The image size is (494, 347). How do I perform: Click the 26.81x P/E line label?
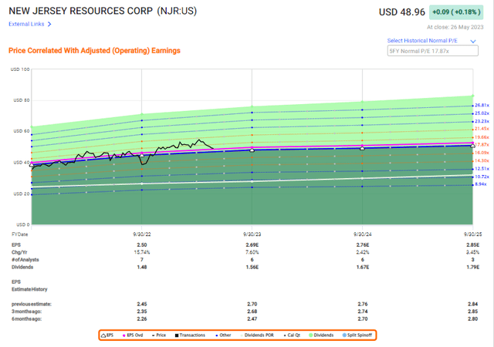tap(482, 106)
